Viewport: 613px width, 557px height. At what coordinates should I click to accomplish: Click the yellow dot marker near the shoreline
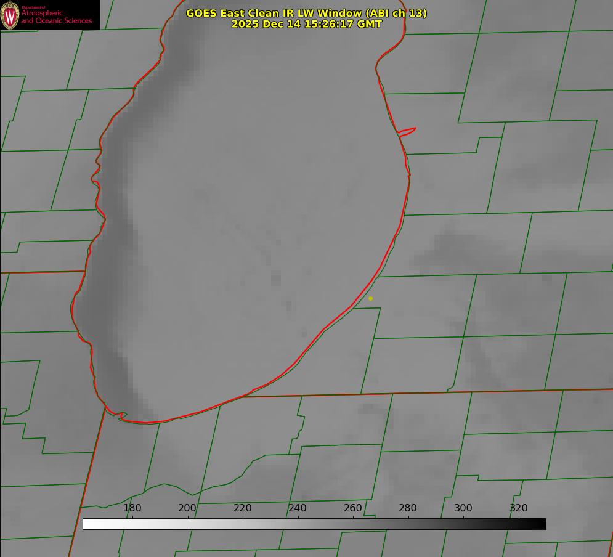[x=370, y=298]
